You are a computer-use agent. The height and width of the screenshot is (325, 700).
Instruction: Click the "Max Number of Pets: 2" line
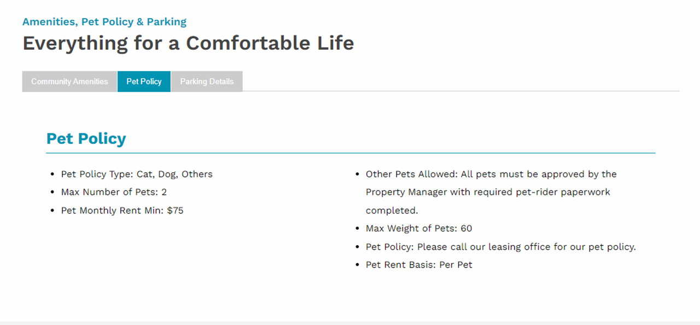114,192
